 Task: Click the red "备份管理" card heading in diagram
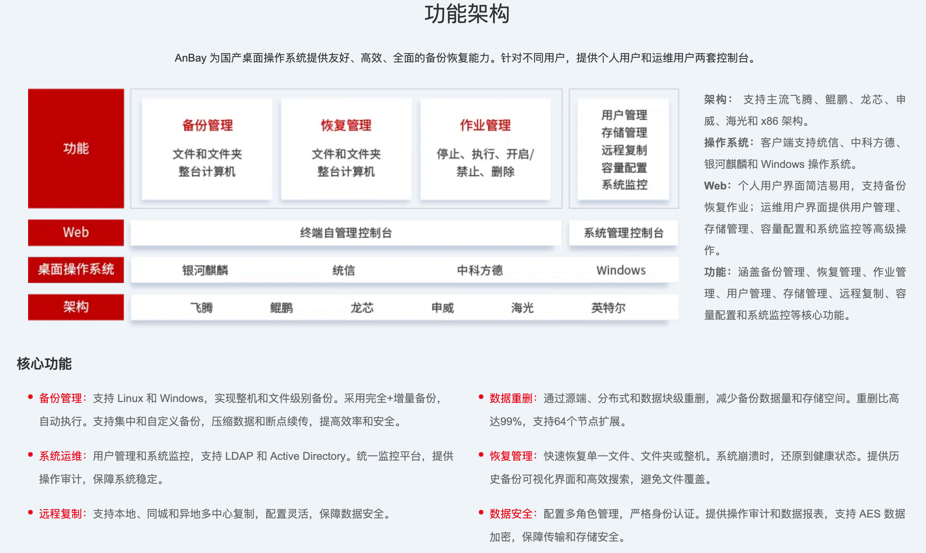point(207,125)
